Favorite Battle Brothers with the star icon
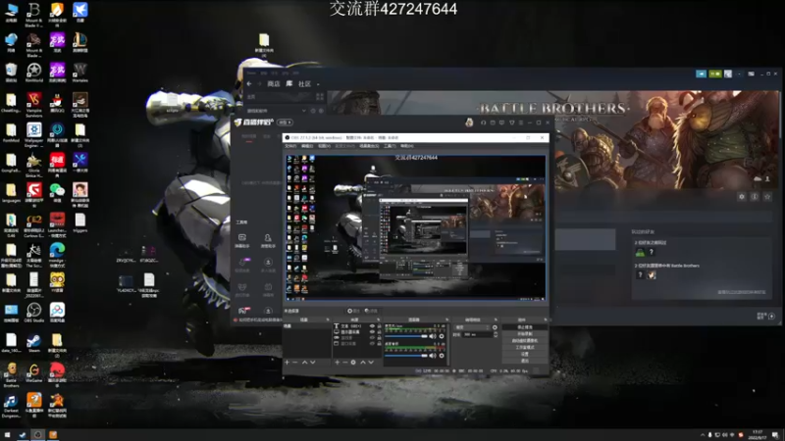This screenshot has height=441, width=785. pos(767,197)
